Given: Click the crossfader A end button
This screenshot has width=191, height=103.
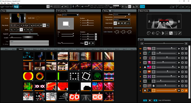Looking at the screenshot, I should point(142,44).
